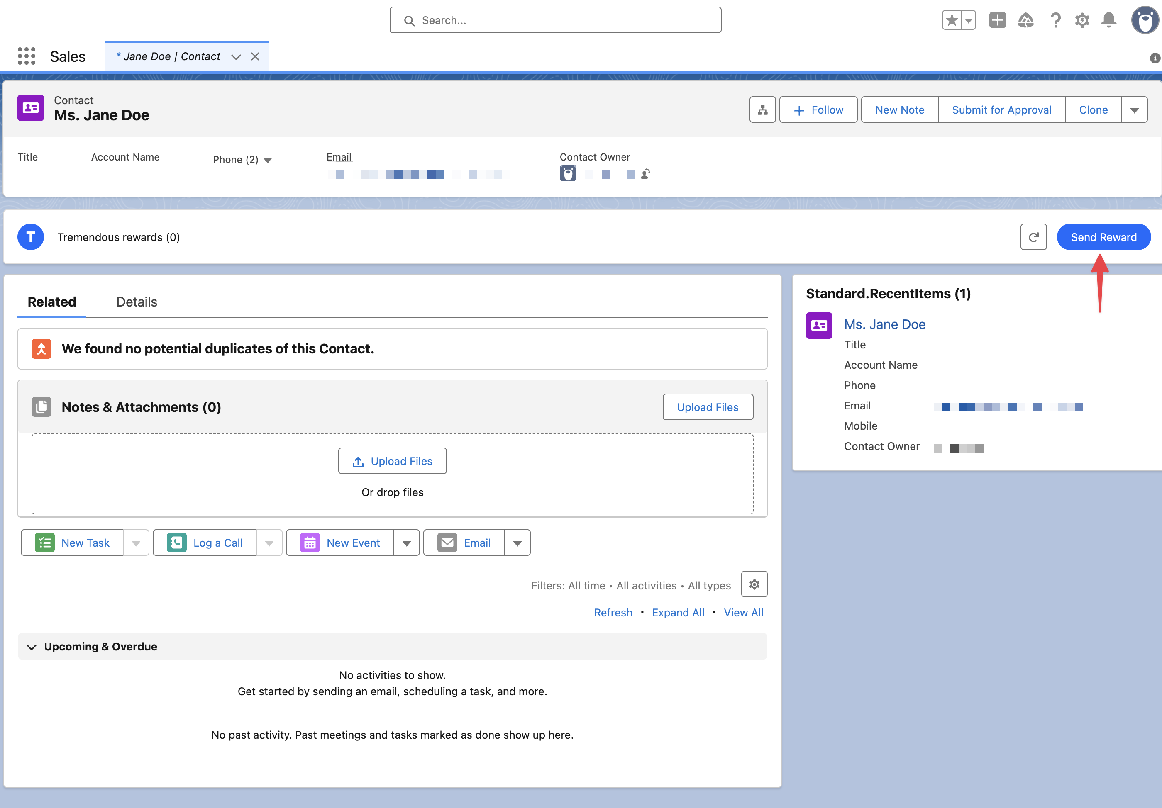Expand the Phone (2) dropdown
1162x808 pixels.
tap(268, 161)
